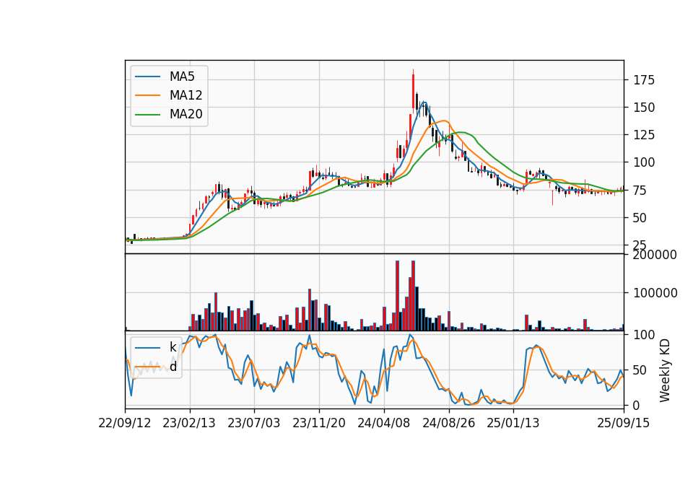Click the 22/09/12 date label
This screenshot has width=693, height=498.
coord(125,423)
